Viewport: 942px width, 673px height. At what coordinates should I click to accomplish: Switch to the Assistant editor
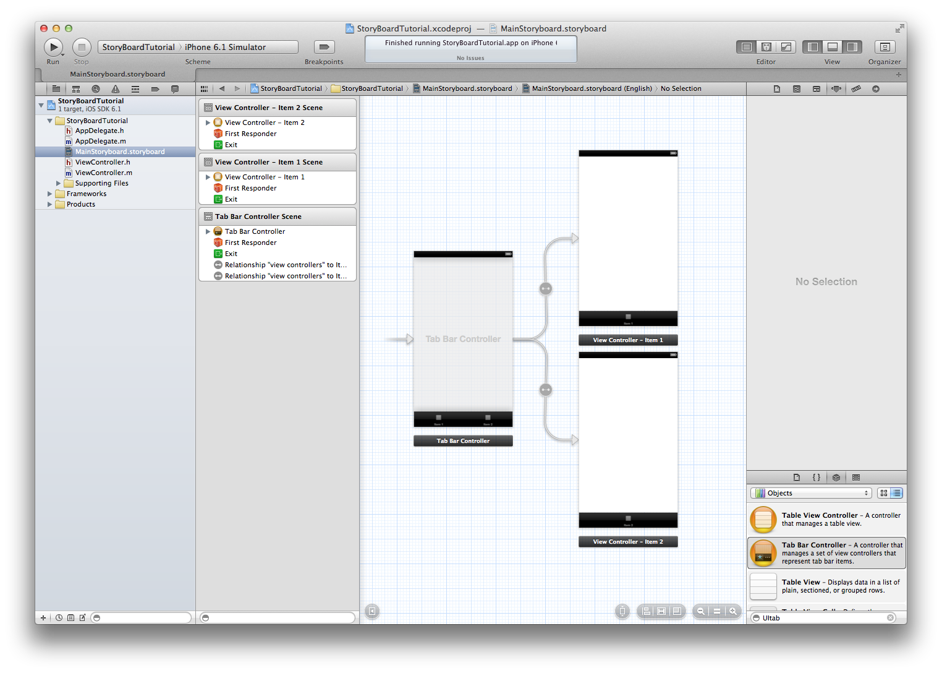tap(766, 47)
